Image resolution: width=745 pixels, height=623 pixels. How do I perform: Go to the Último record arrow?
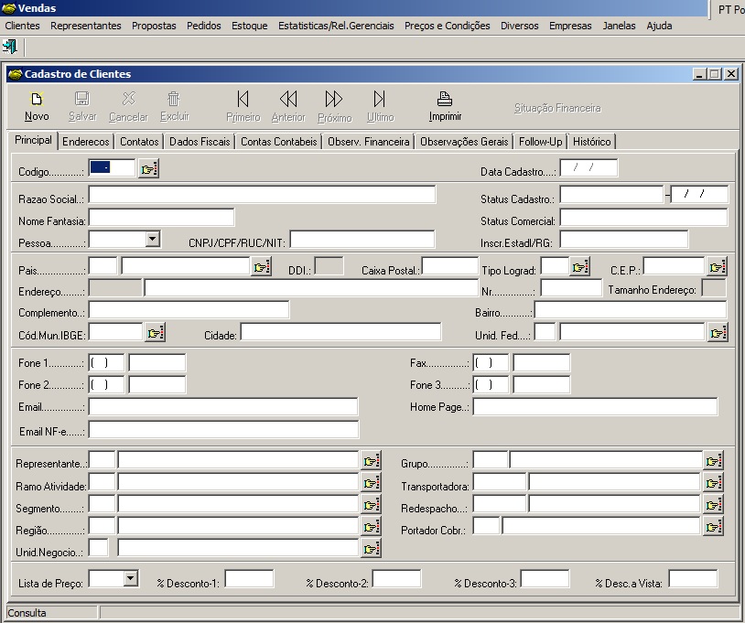pyautogui.click(x=380, y=99)
